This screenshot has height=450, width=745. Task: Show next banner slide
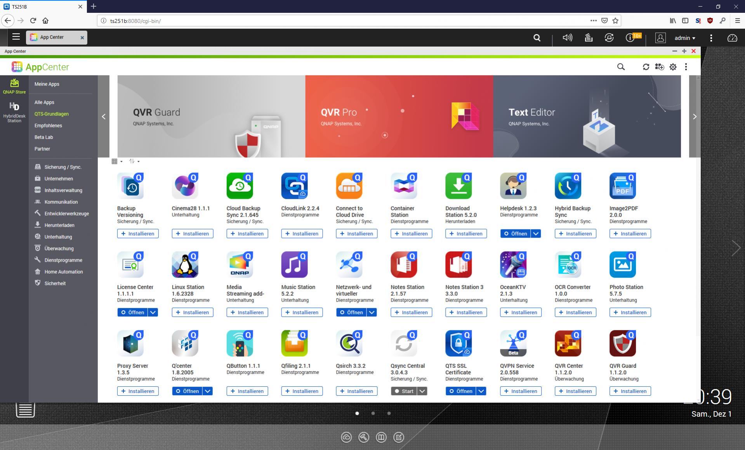[695, 116]
